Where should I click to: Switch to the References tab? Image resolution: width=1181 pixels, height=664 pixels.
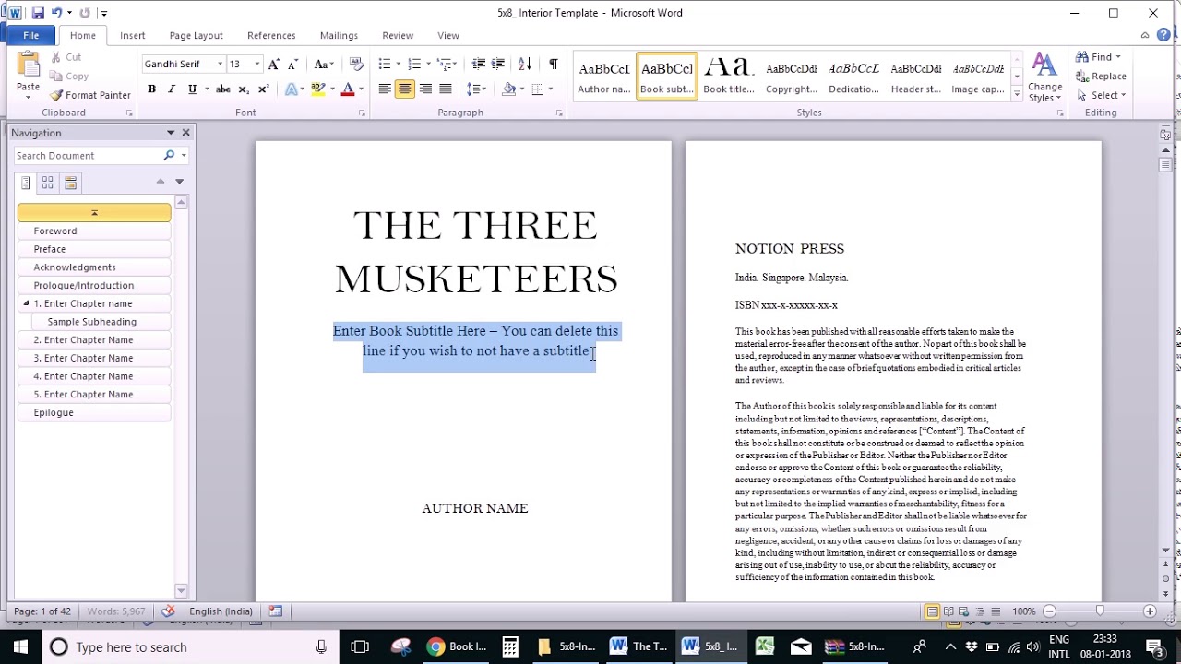coord(270,35)
